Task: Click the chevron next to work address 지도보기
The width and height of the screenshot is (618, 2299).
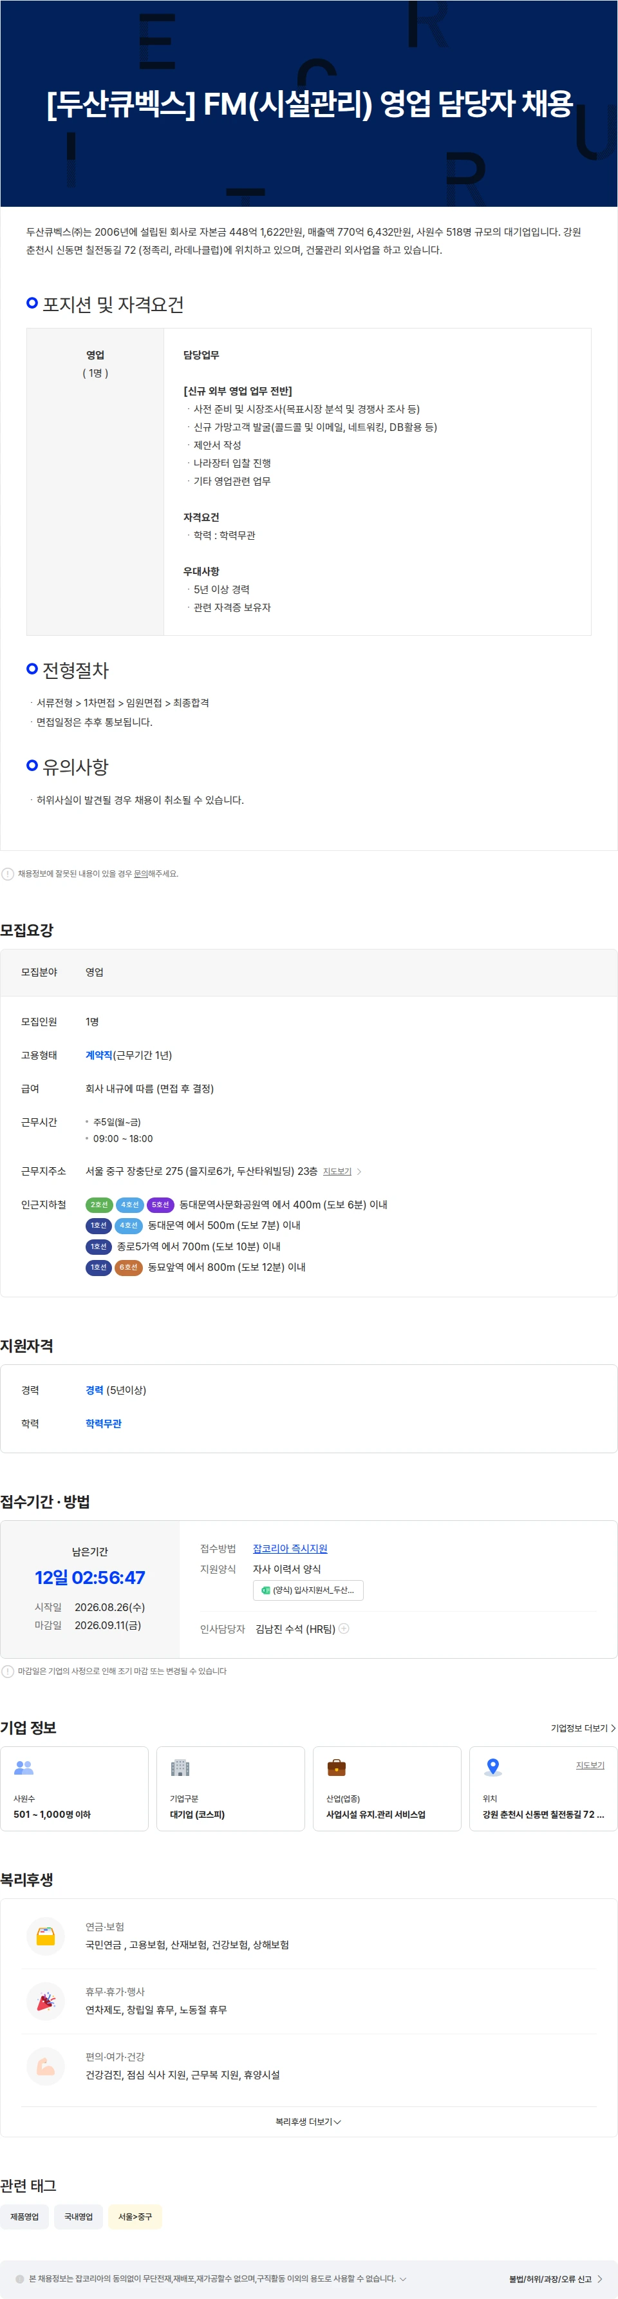Action: [359, 1172]
